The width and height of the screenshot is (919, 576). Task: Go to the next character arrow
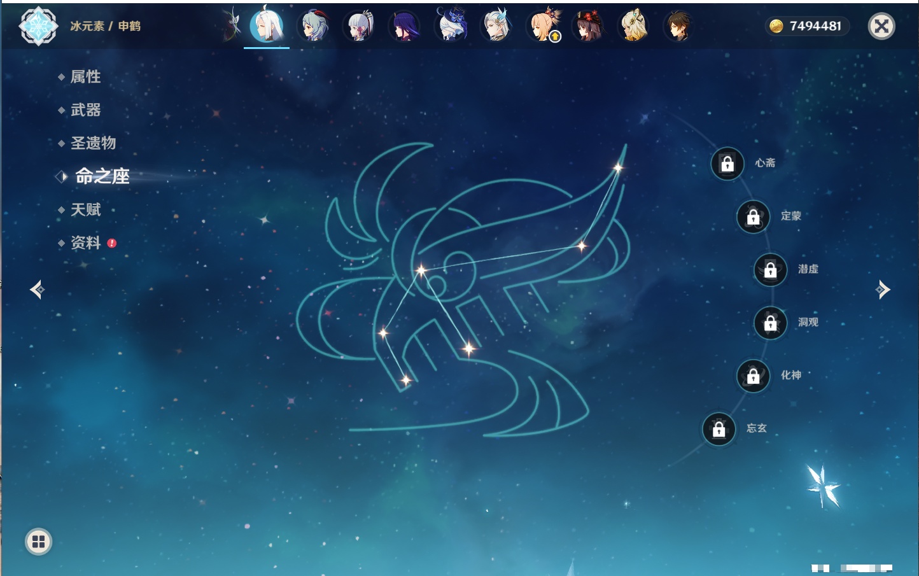(x=883, y=290)
